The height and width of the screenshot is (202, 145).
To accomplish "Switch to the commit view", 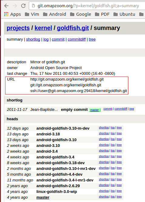I will 58,39.
